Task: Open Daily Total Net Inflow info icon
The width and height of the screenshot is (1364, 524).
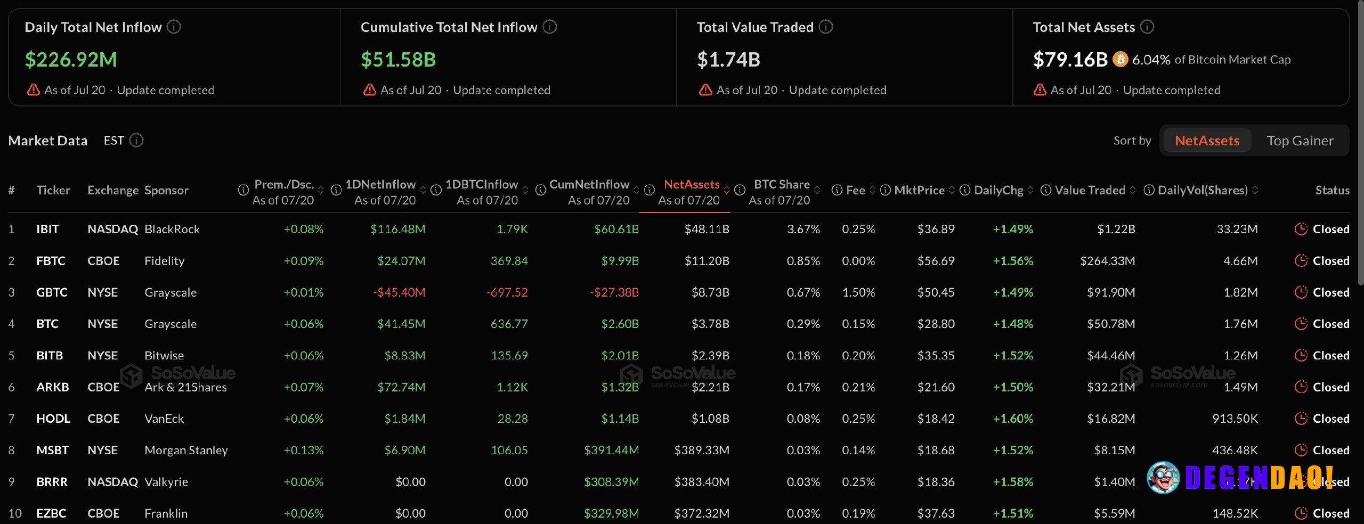Action: [174, 27]
